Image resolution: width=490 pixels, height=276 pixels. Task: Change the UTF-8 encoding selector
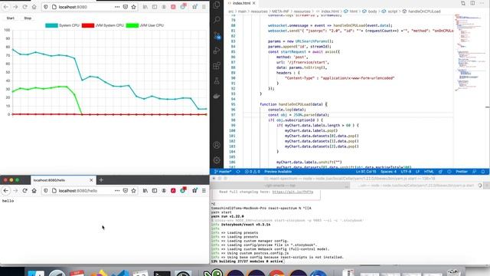(406, 172)
